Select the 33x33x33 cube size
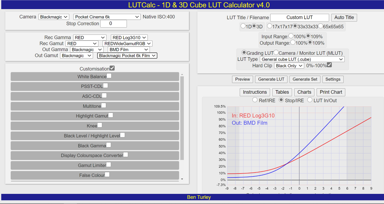This screenshot has width=384, height=204. 295,26
